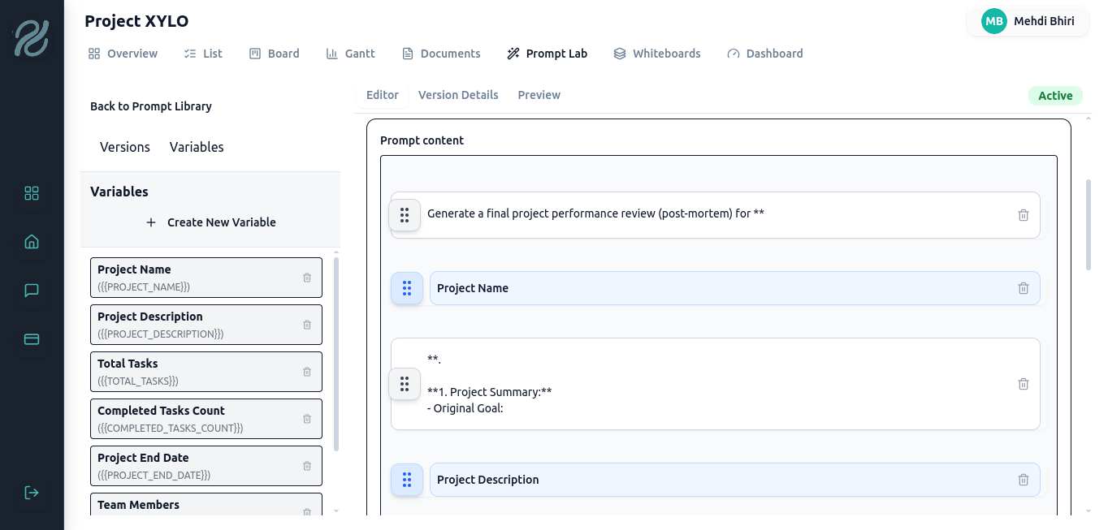The image size is (1108, 530).
Task: Go back to Prompt Library
Action: pos(151,106)
